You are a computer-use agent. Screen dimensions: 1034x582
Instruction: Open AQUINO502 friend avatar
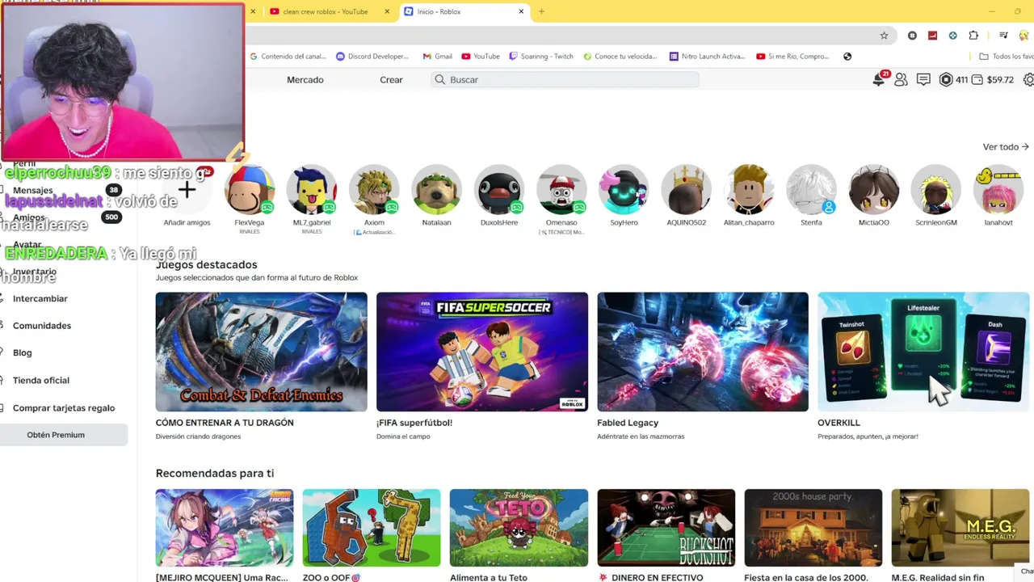(x=686, y=190)
